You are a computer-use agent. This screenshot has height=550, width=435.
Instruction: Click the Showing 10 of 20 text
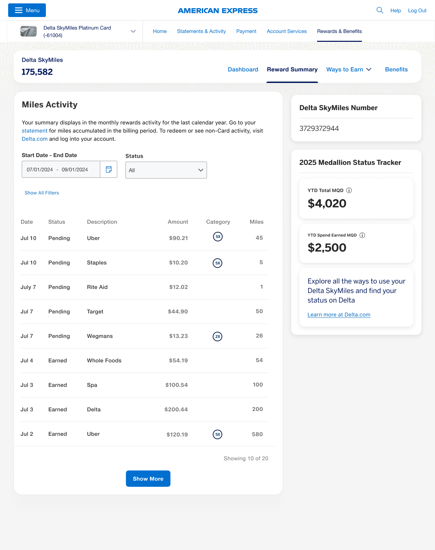pos(246,458)
